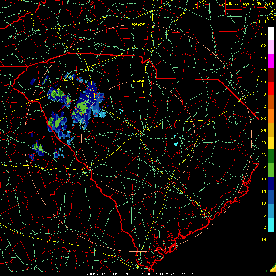Click the 38 legend value
The width and height of the screenshot is (276, 276).
coord(263,118)
